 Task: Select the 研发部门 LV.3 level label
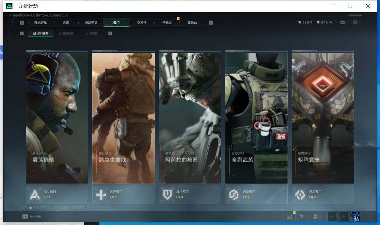click(x=312, y=197)
